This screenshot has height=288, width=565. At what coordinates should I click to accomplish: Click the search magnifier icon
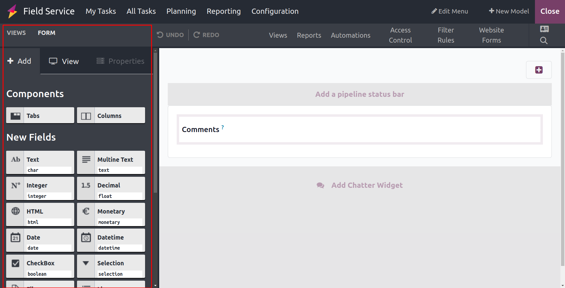pos(544,40)
